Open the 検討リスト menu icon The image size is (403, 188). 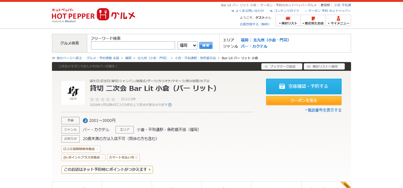pos(288,18)
